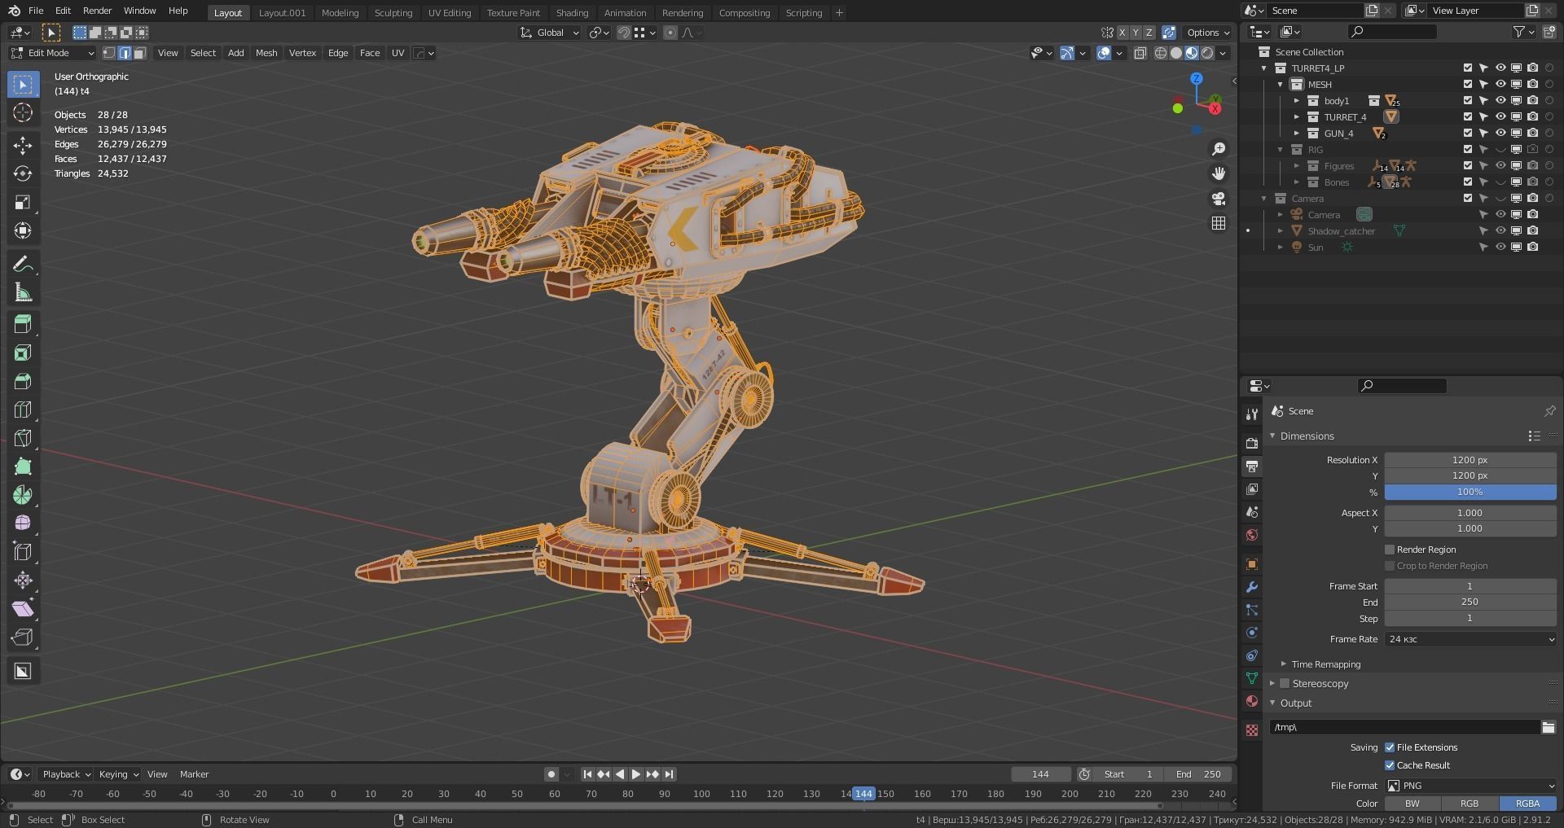Select the Transform tool
Image resolution: width=1564 pixels, height=828 pixels.
point(23,230)
